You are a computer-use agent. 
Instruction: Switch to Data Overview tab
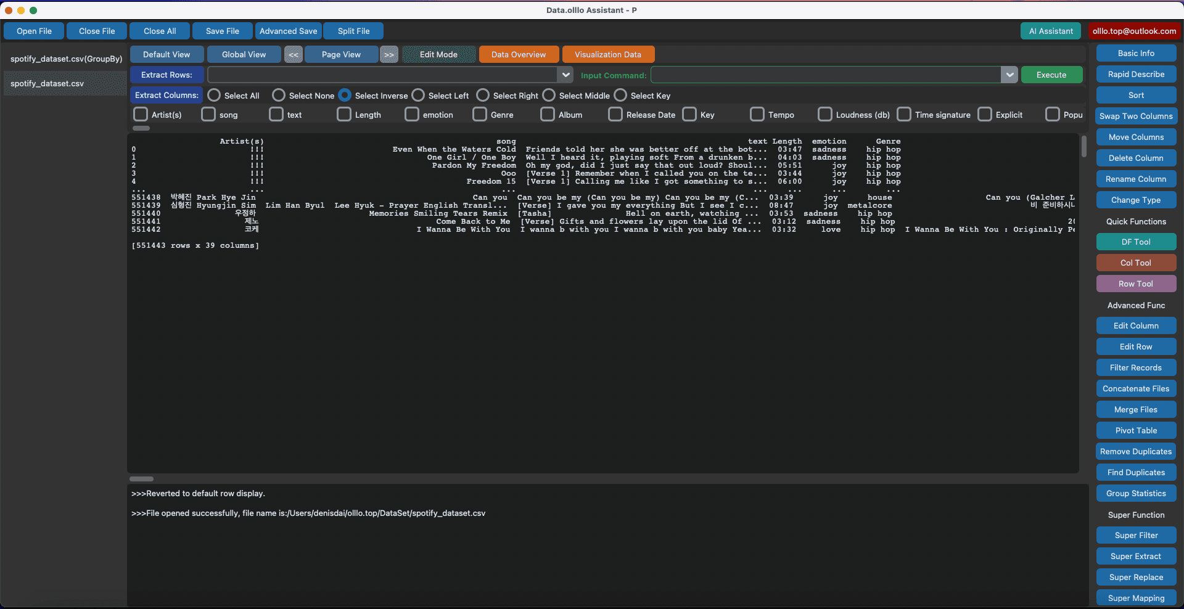[519, 55]
